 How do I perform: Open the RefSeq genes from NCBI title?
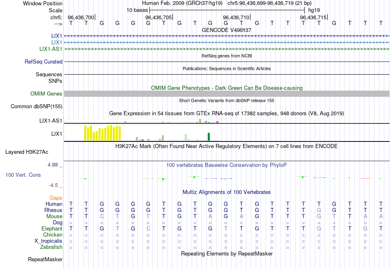click(227, 56)
